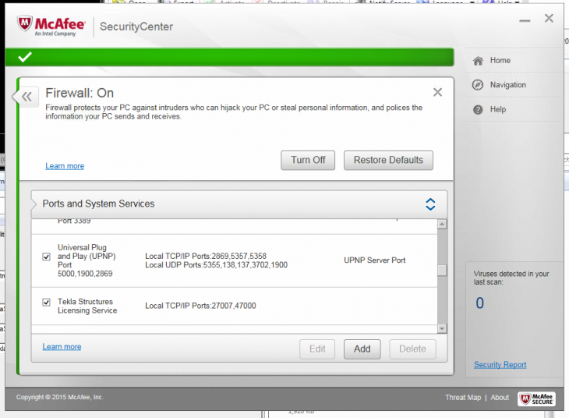
Task: Click the ports list scrollbar thumb
Action: tap(442, 270)
